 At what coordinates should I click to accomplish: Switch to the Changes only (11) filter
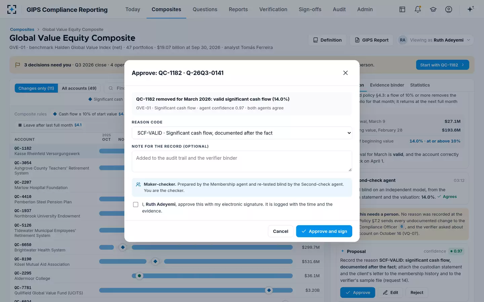[x=36, y=88]
